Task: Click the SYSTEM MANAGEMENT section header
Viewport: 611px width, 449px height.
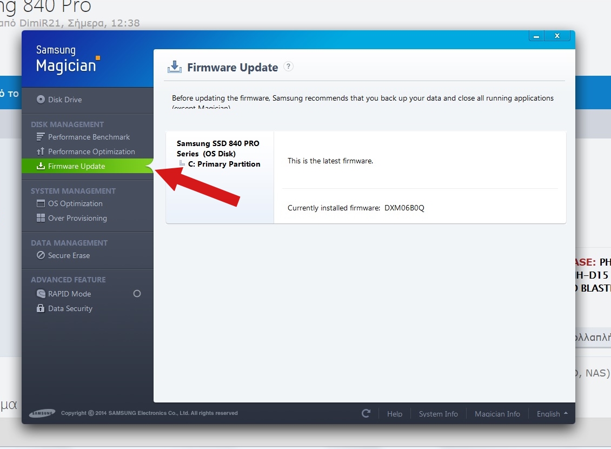Action: pos(73,192)
